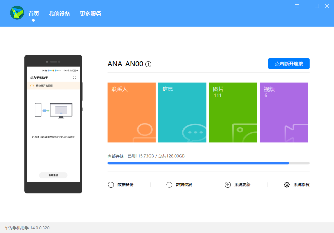Minimize the HiSuite window
Image resolution: width=334 pixels, height=233 pixels.
pyautogui.click(x=307, y=6)
